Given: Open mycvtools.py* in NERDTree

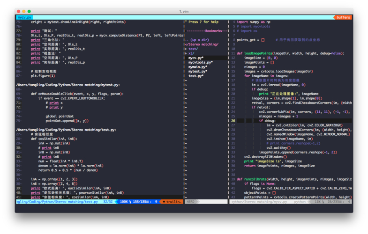Looking at the screenshot, I should pos(201,62).
